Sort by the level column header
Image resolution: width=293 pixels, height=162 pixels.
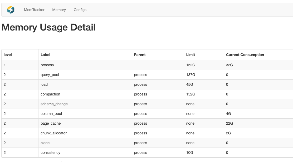click(x=8, y=55)
